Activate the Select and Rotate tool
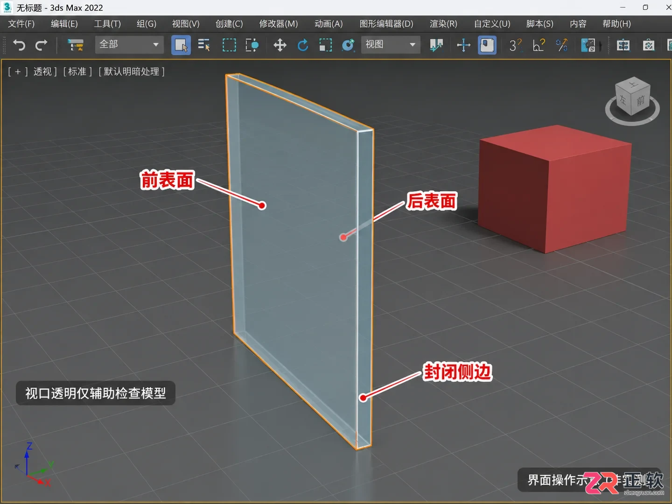This screenshot has height=504, width=672. 302,45
